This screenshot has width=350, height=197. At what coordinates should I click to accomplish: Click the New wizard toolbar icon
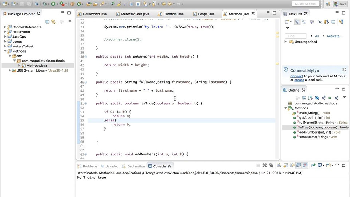pyautogui.click(x=4, y=4)
